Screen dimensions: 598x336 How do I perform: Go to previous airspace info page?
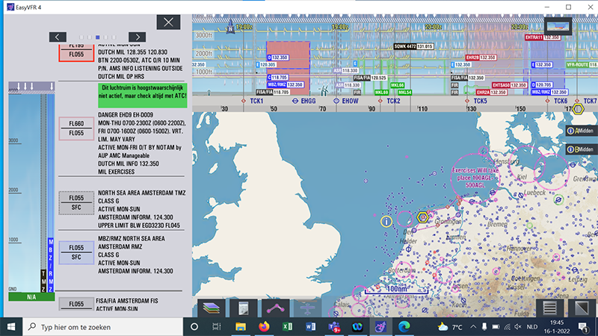click(58, 37)
